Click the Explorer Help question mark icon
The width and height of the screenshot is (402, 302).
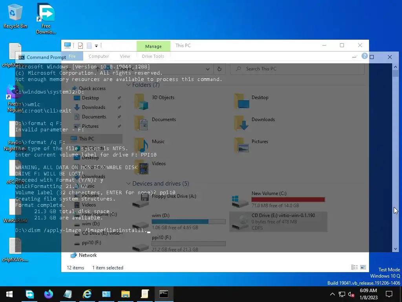[365, 56]
